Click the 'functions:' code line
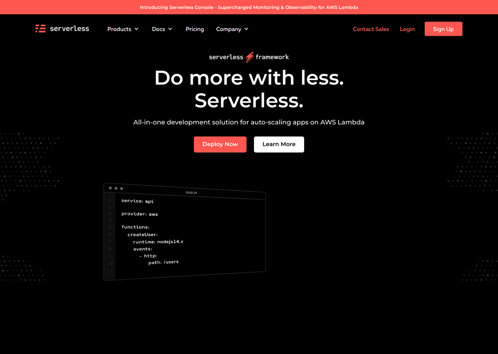The height and width of the screenshot is (354, 498). pyautogui.click(x=135, y=227)
